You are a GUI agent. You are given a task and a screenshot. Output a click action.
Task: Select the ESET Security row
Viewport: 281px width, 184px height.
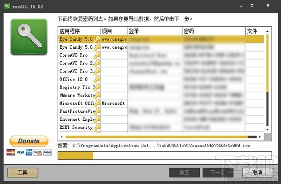pyautogui.click(x=161, y=127)
